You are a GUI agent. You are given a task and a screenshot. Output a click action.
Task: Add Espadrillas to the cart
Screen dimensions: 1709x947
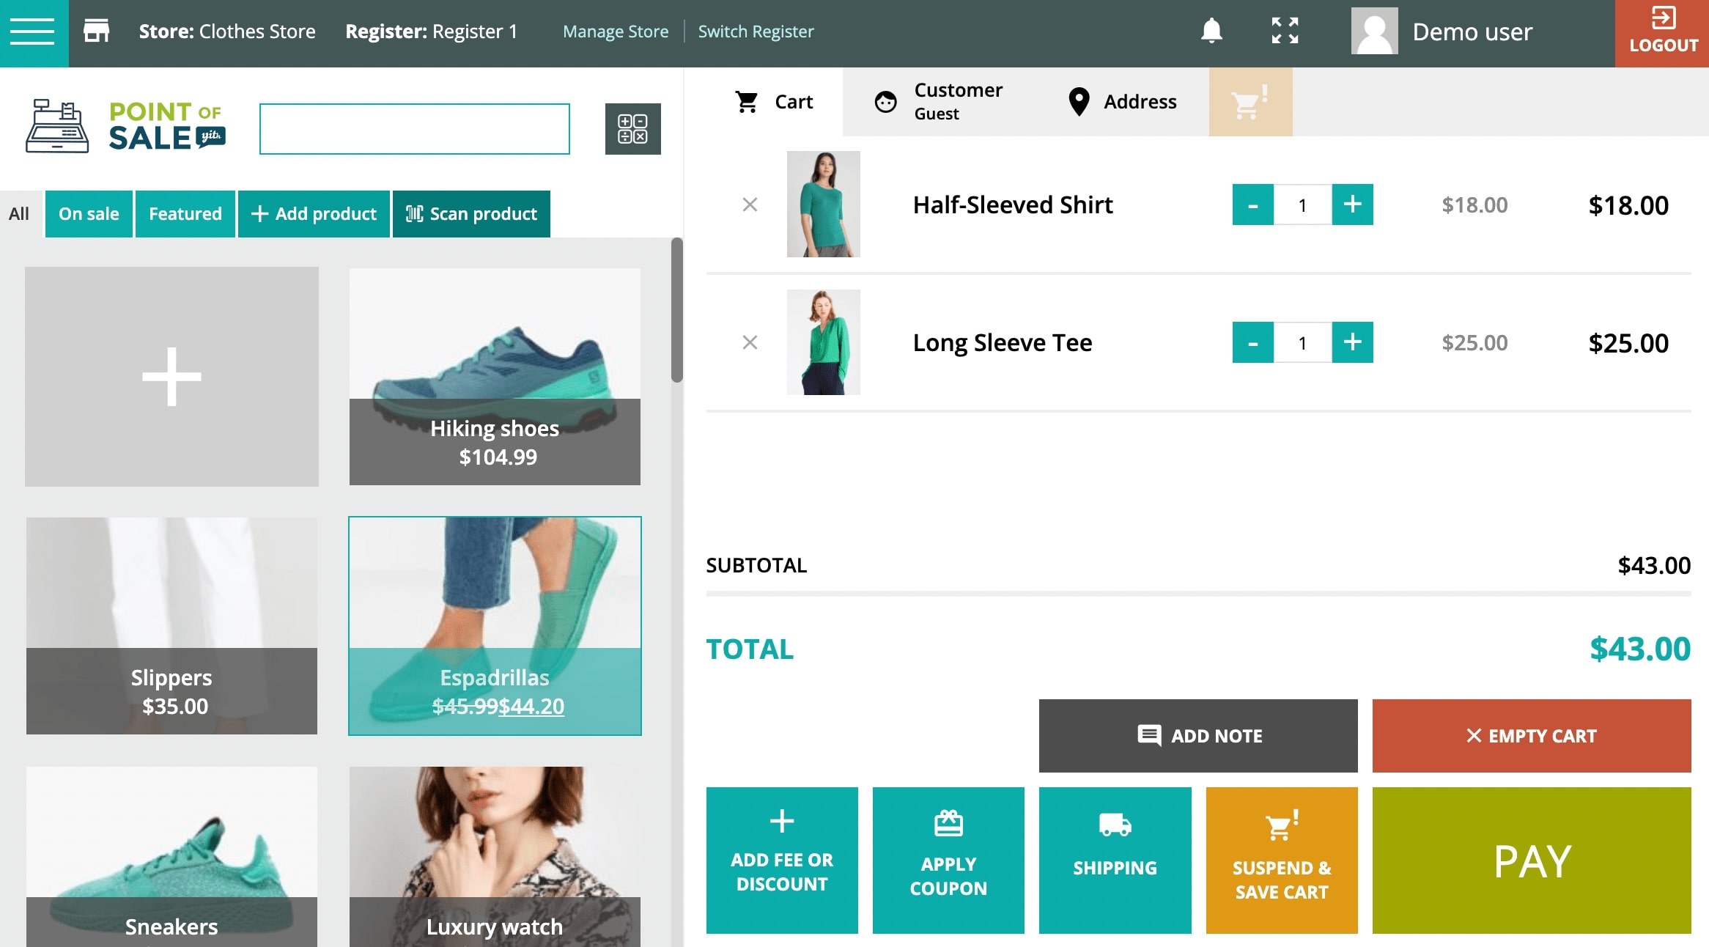[495, 626]
